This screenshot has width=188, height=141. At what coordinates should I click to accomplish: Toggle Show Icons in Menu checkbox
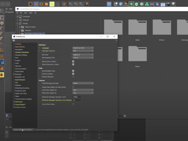click(73, 61)
